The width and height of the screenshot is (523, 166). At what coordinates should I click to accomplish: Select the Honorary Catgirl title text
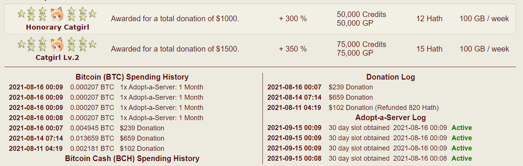pyautogui.click(x=58, y=27)
